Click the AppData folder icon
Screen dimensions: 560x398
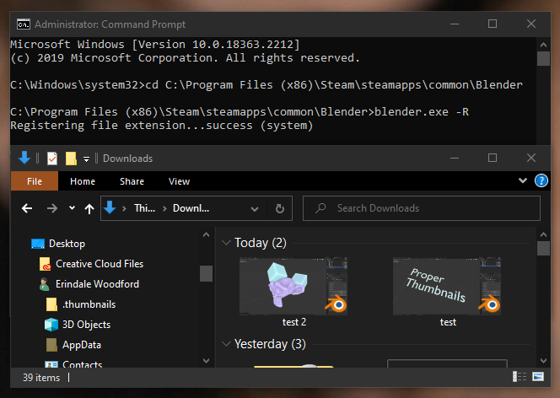51,345
